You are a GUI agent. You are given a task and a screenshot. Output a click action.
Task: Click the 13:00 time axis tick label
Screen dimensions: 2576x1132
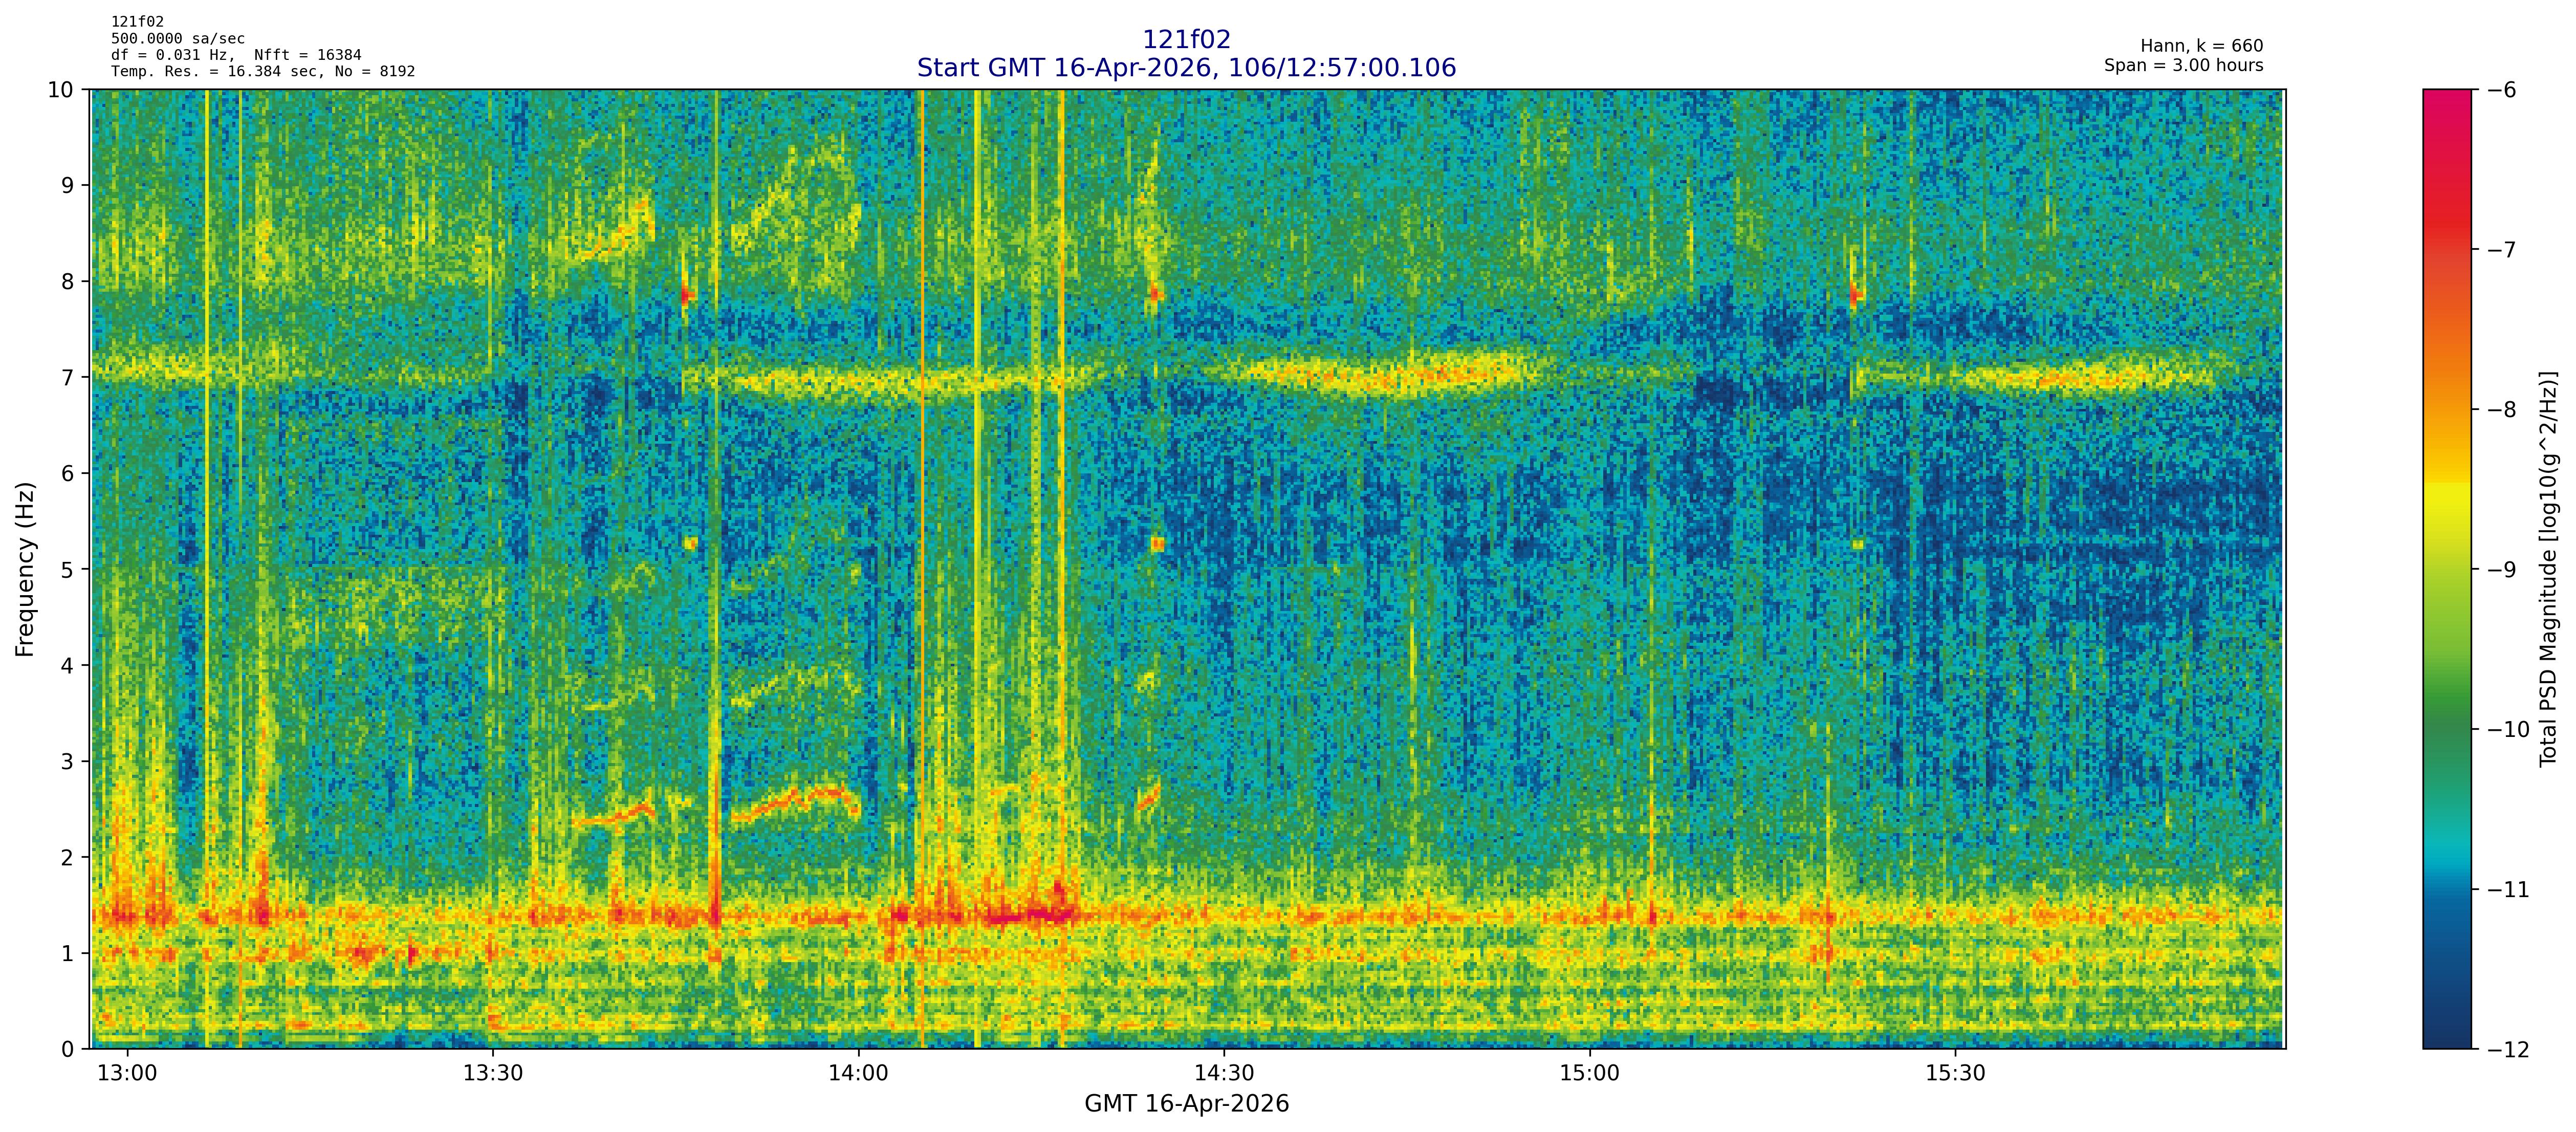click(127, 1074)
